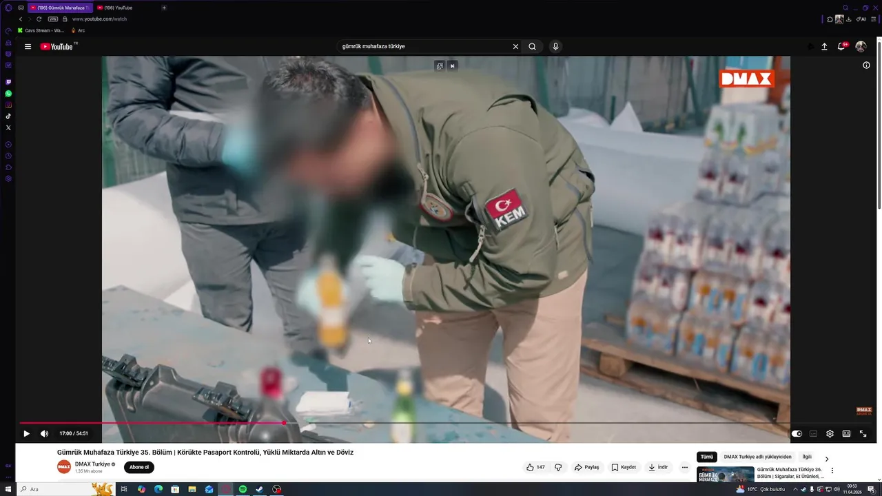Open the YouTube hamburger guide menu
Screen dimensions: 882x496
point(28,47)
